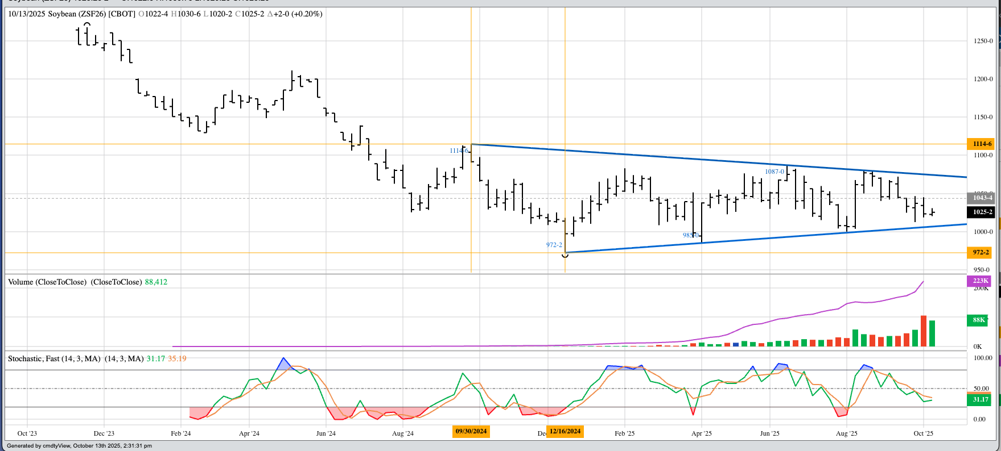
Task: Click the blue 1087-0 chart annotation
Action: [774, 172]
